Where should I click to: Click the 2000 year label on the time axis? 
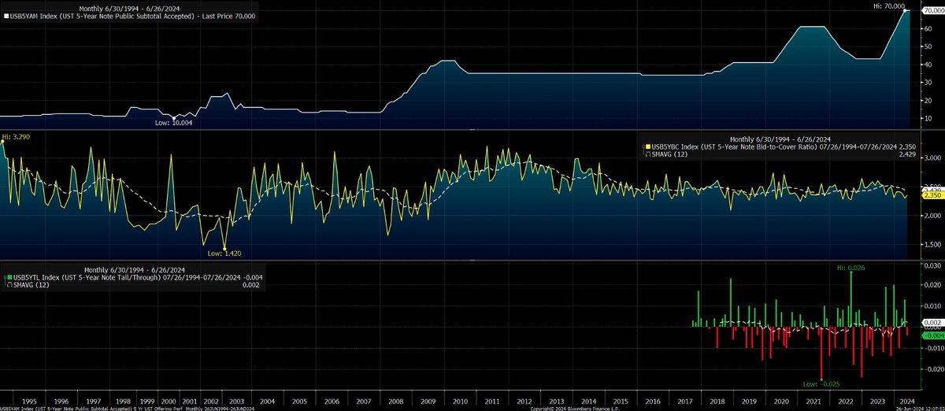(169, 401)
